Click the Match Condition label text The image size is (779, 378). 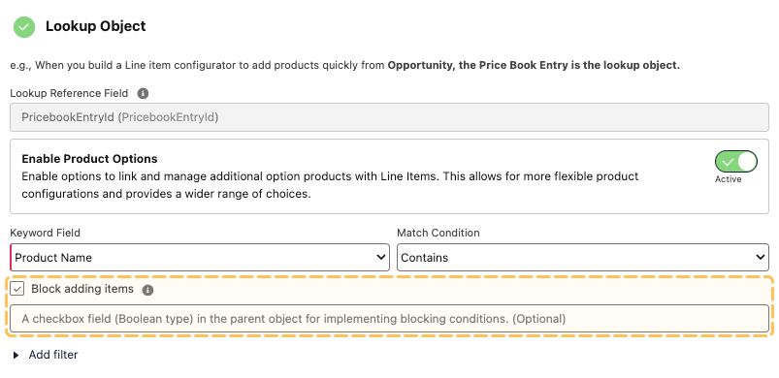pyautogui.click(x=438, y=233)
